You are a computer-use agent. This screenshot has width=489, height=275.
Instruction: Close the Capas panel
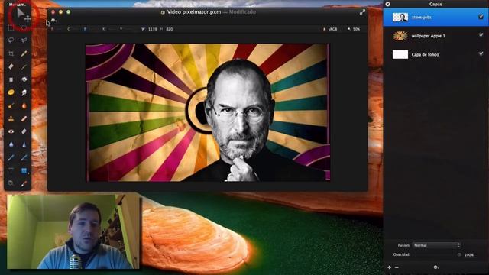point(387,4)
